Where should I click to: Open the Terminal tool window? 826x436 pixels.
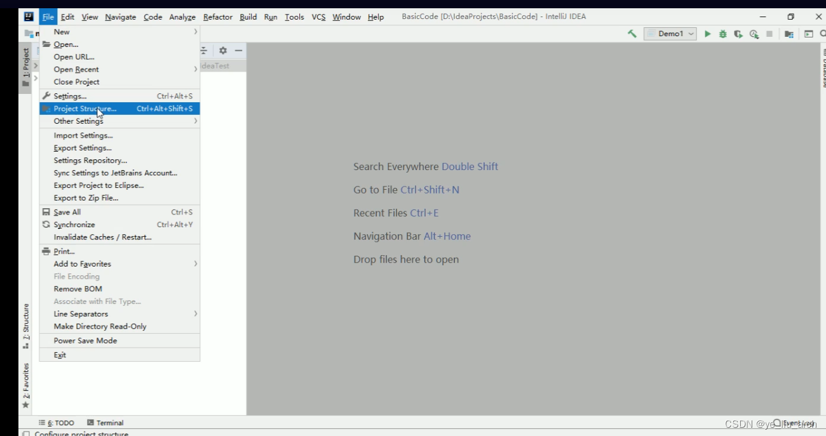point(105,423)
